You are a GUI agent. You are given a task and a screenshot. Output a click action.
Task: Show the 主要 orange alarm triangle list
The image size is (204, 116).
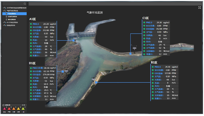tap(14, 109)
